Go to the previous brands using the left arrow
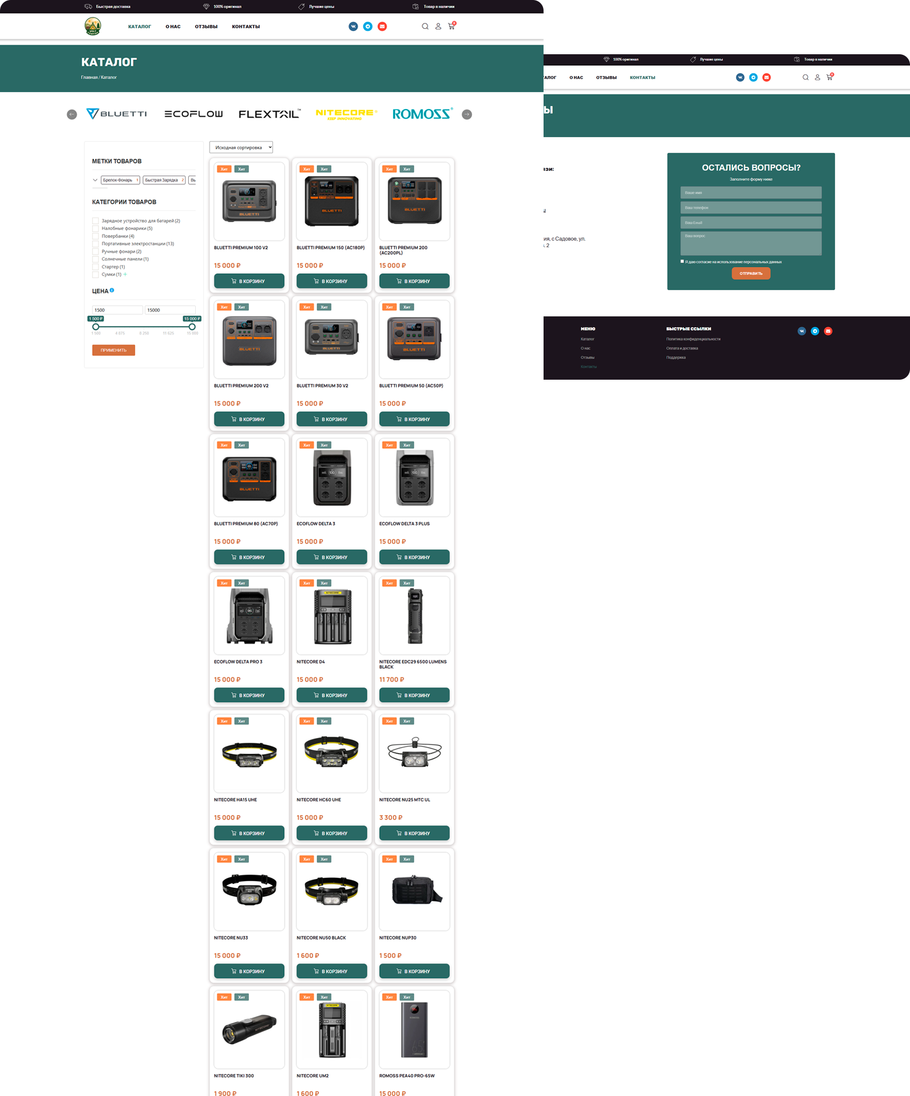This screenshot has width=910, height=1096. pos(72,114)
